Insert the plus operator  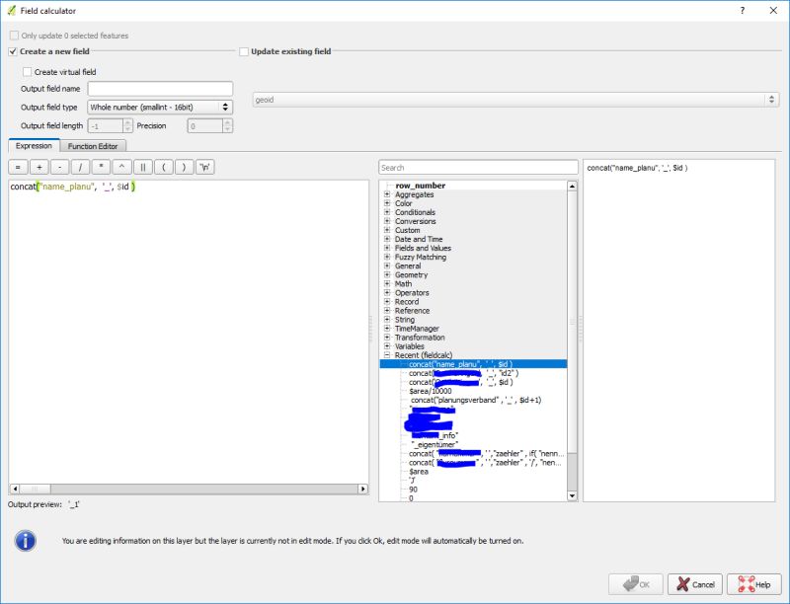point(39,167)
